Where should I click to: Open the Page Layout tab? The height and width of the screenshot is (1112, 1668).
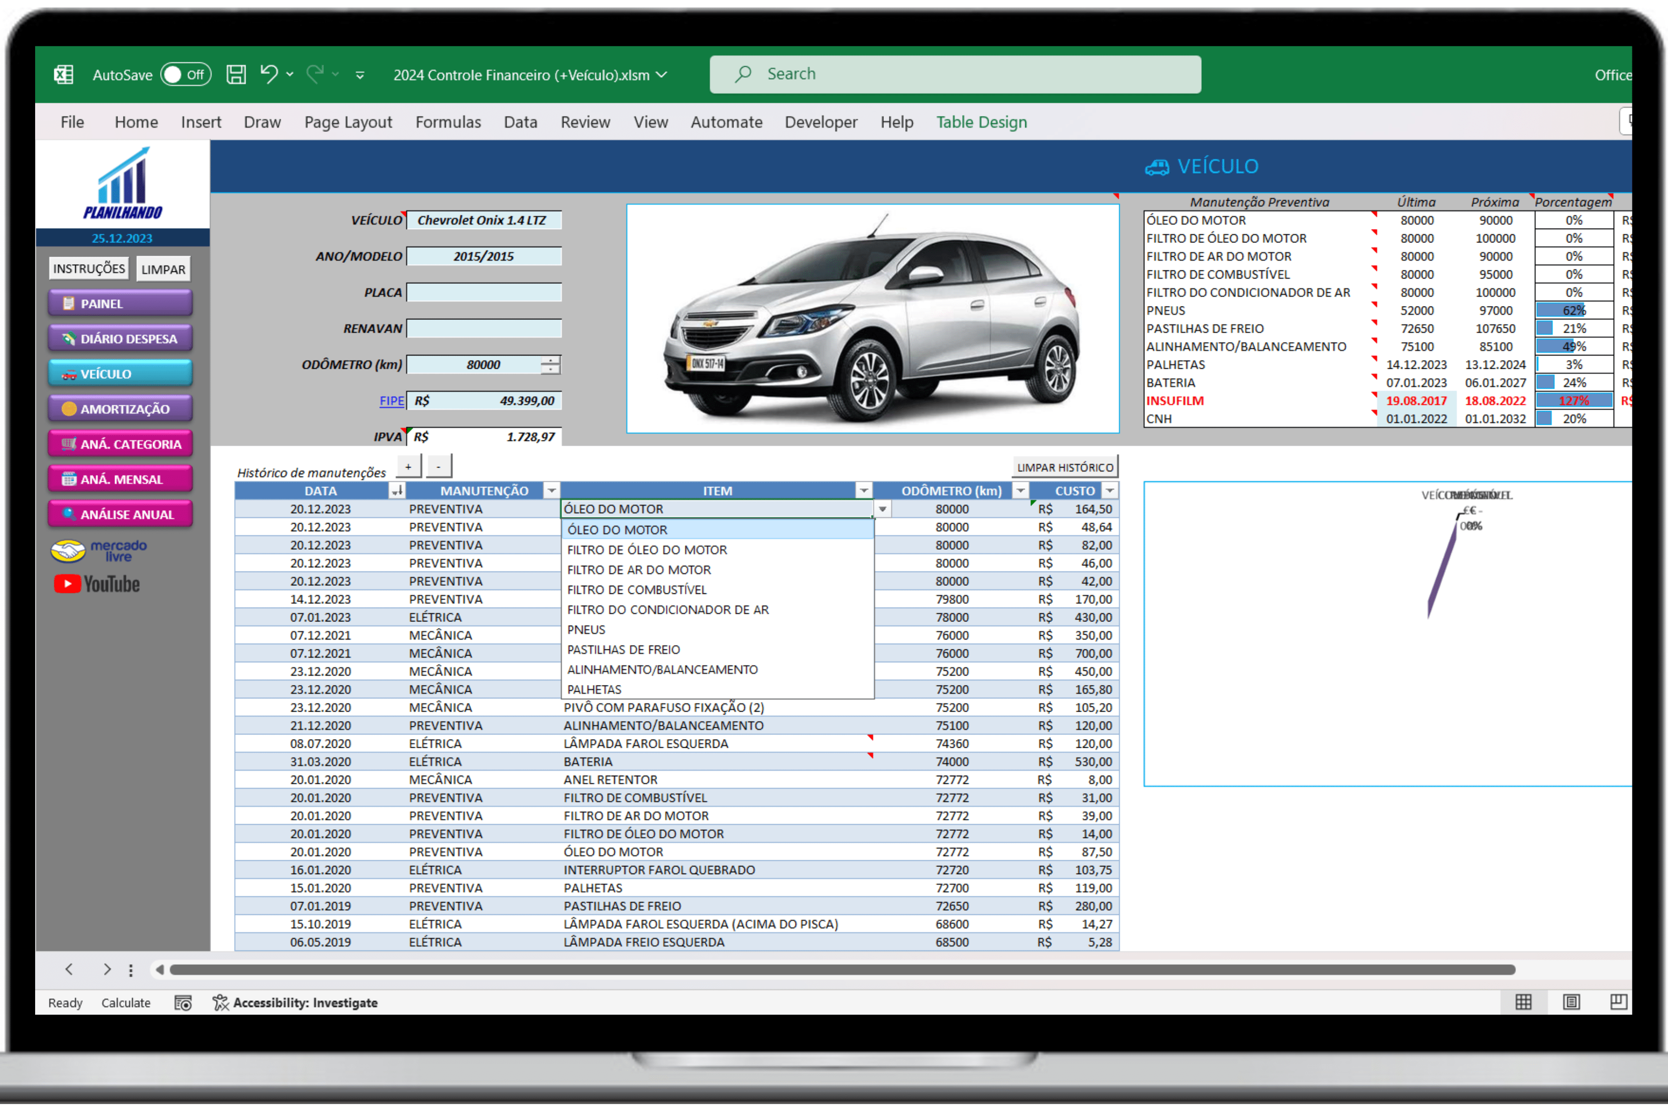[348, 122]
